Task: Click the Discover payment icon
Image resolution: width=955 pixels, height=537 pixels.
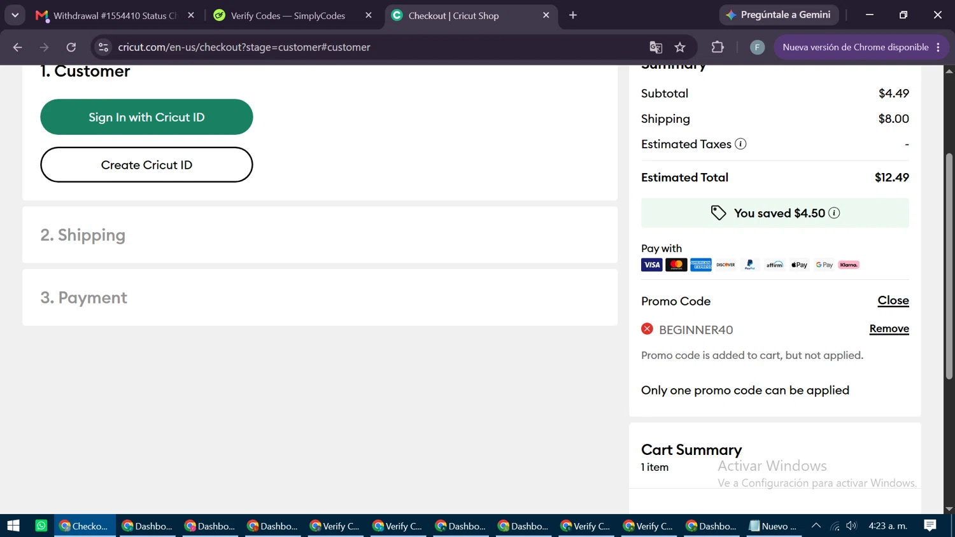Action: pos(725,265)
